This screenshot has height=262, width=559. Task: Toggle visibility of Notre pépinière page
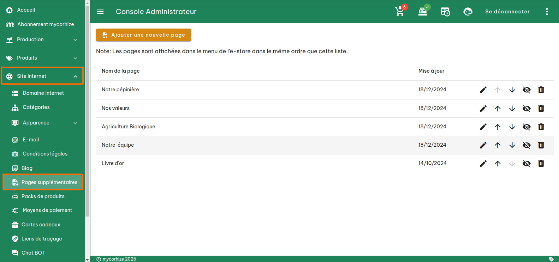coord(527,90)
